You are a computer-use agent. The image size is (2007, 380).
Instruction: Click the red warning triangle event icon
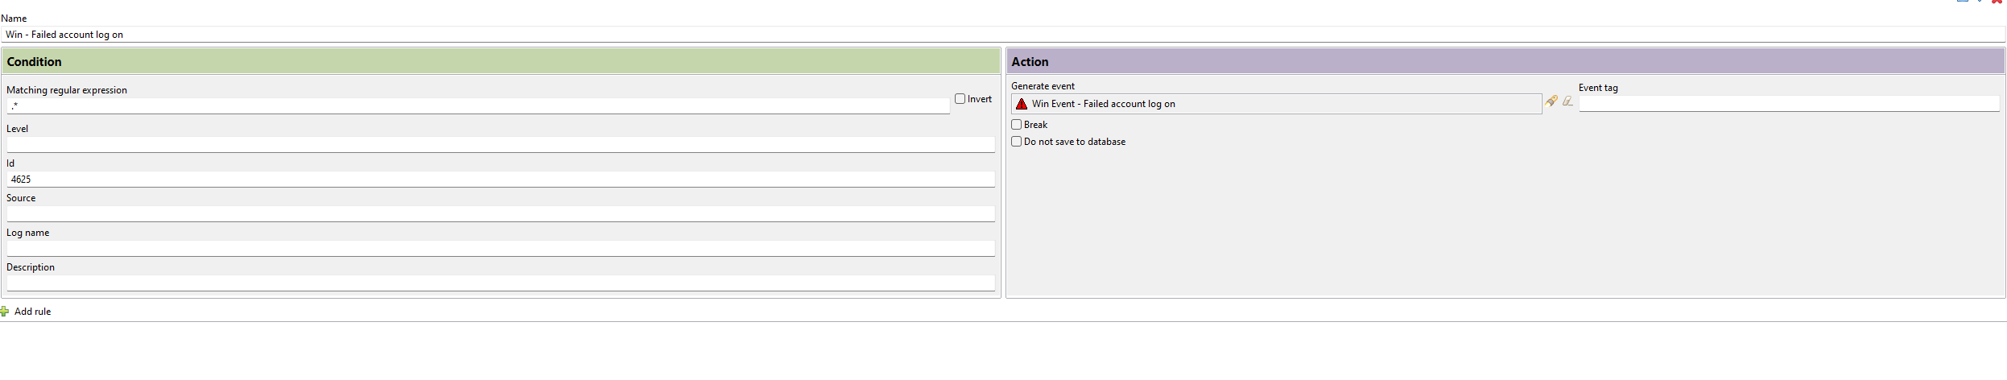click(x=1022, y=104)
